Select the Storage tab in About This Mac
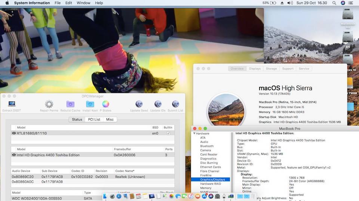This screenshot has height=201, width=359. coord(271,68)
